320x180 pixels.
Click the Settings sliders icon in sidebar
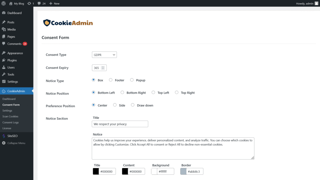tap(4, 82)
